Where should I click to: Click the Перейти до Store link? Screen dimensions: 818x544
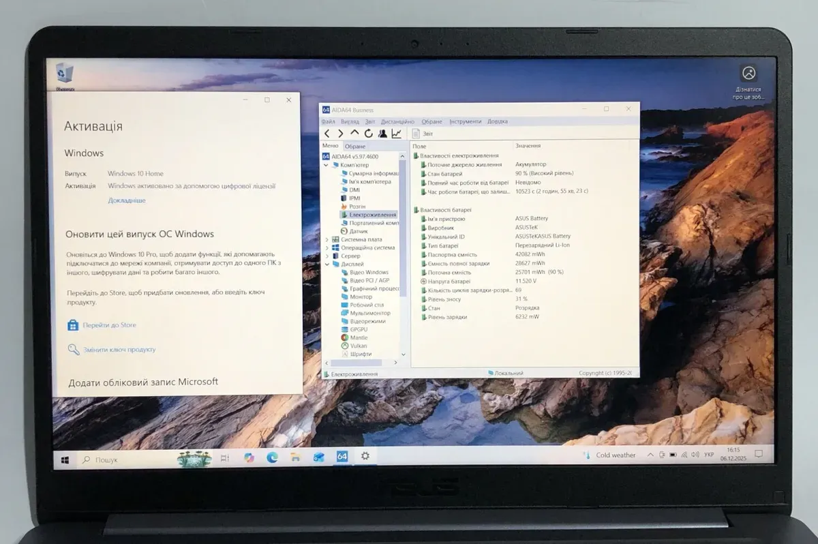(109, 325)
